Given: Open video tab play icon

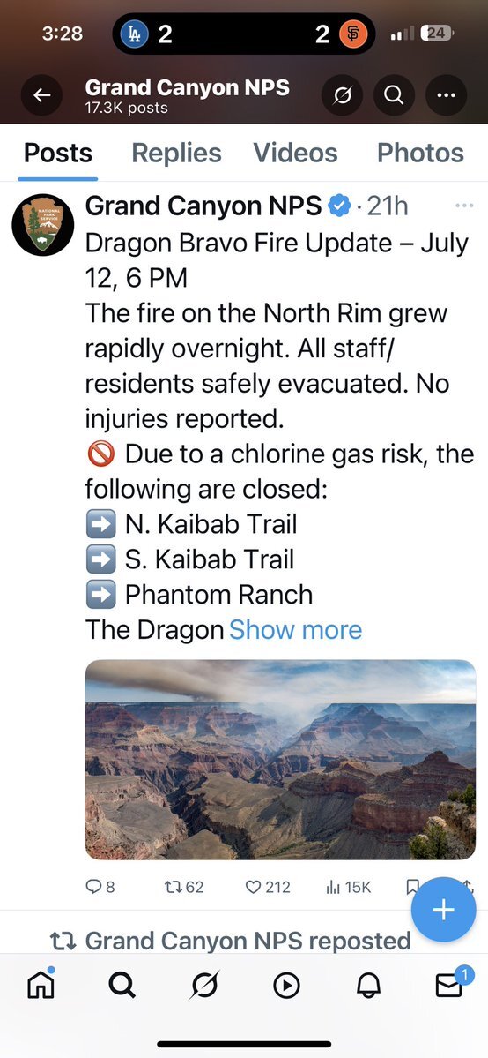Looking at the screenshot, I should click(286, 986).
